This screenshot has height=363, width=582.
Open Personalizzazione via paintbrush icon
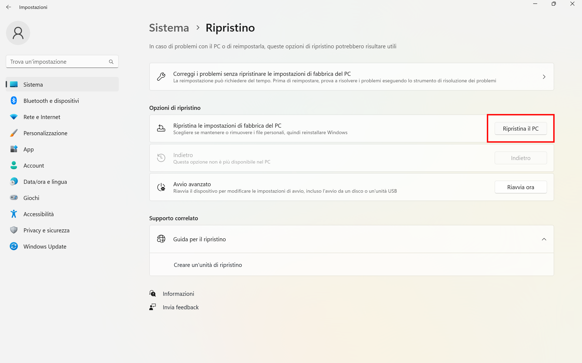click(x=14, y=133)
